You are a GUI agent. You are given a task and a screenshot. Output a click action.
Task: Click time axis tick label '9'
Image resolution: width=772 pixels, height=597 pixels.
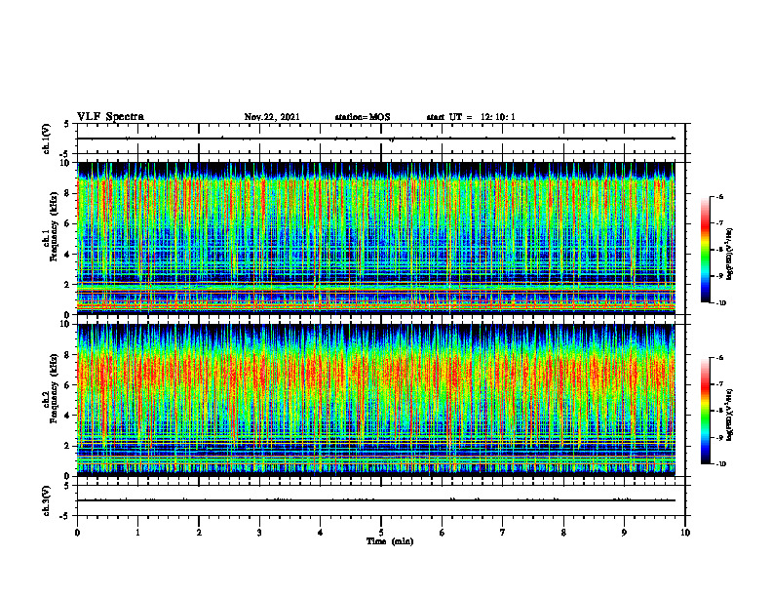click(x=624, y=533)
